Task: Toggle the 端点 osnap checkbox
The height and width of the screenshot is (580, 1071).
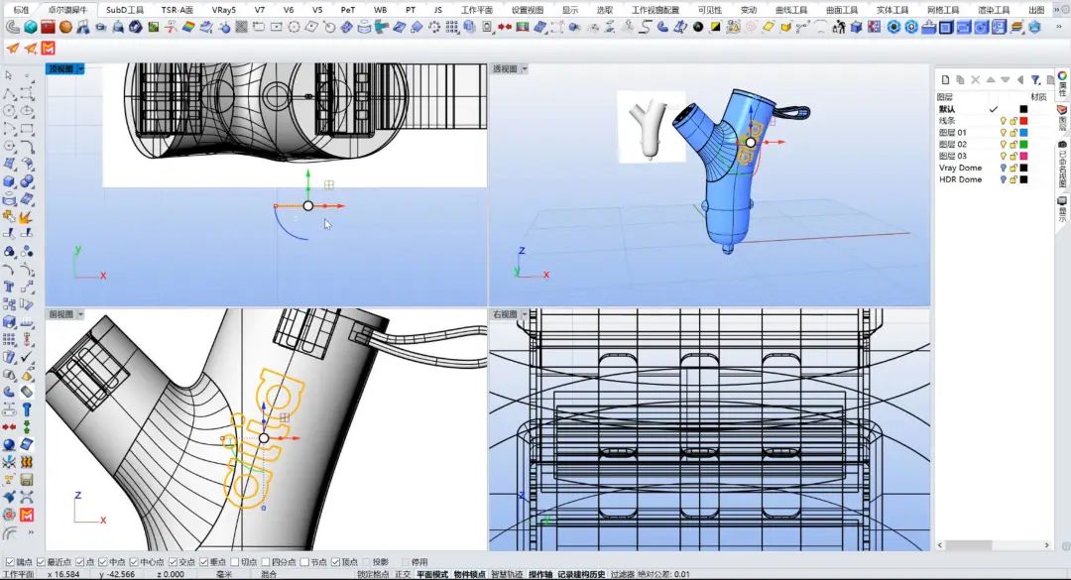Action: (x=11, y=562)
